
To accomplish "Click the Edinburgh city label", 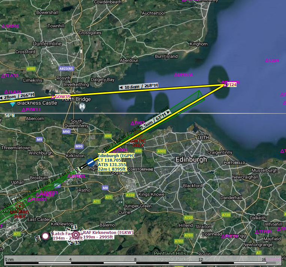I will (x=191, y=159).
